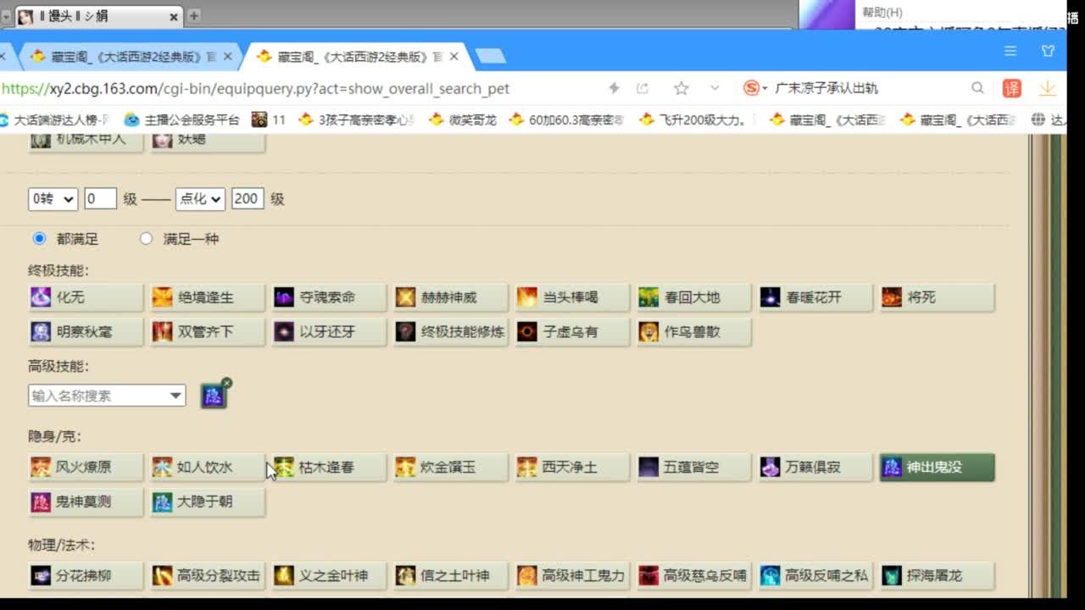The image size is (1085, 610).
Task: Open the 微笑哥龙 bookmark
Action: tap(462, 120)
